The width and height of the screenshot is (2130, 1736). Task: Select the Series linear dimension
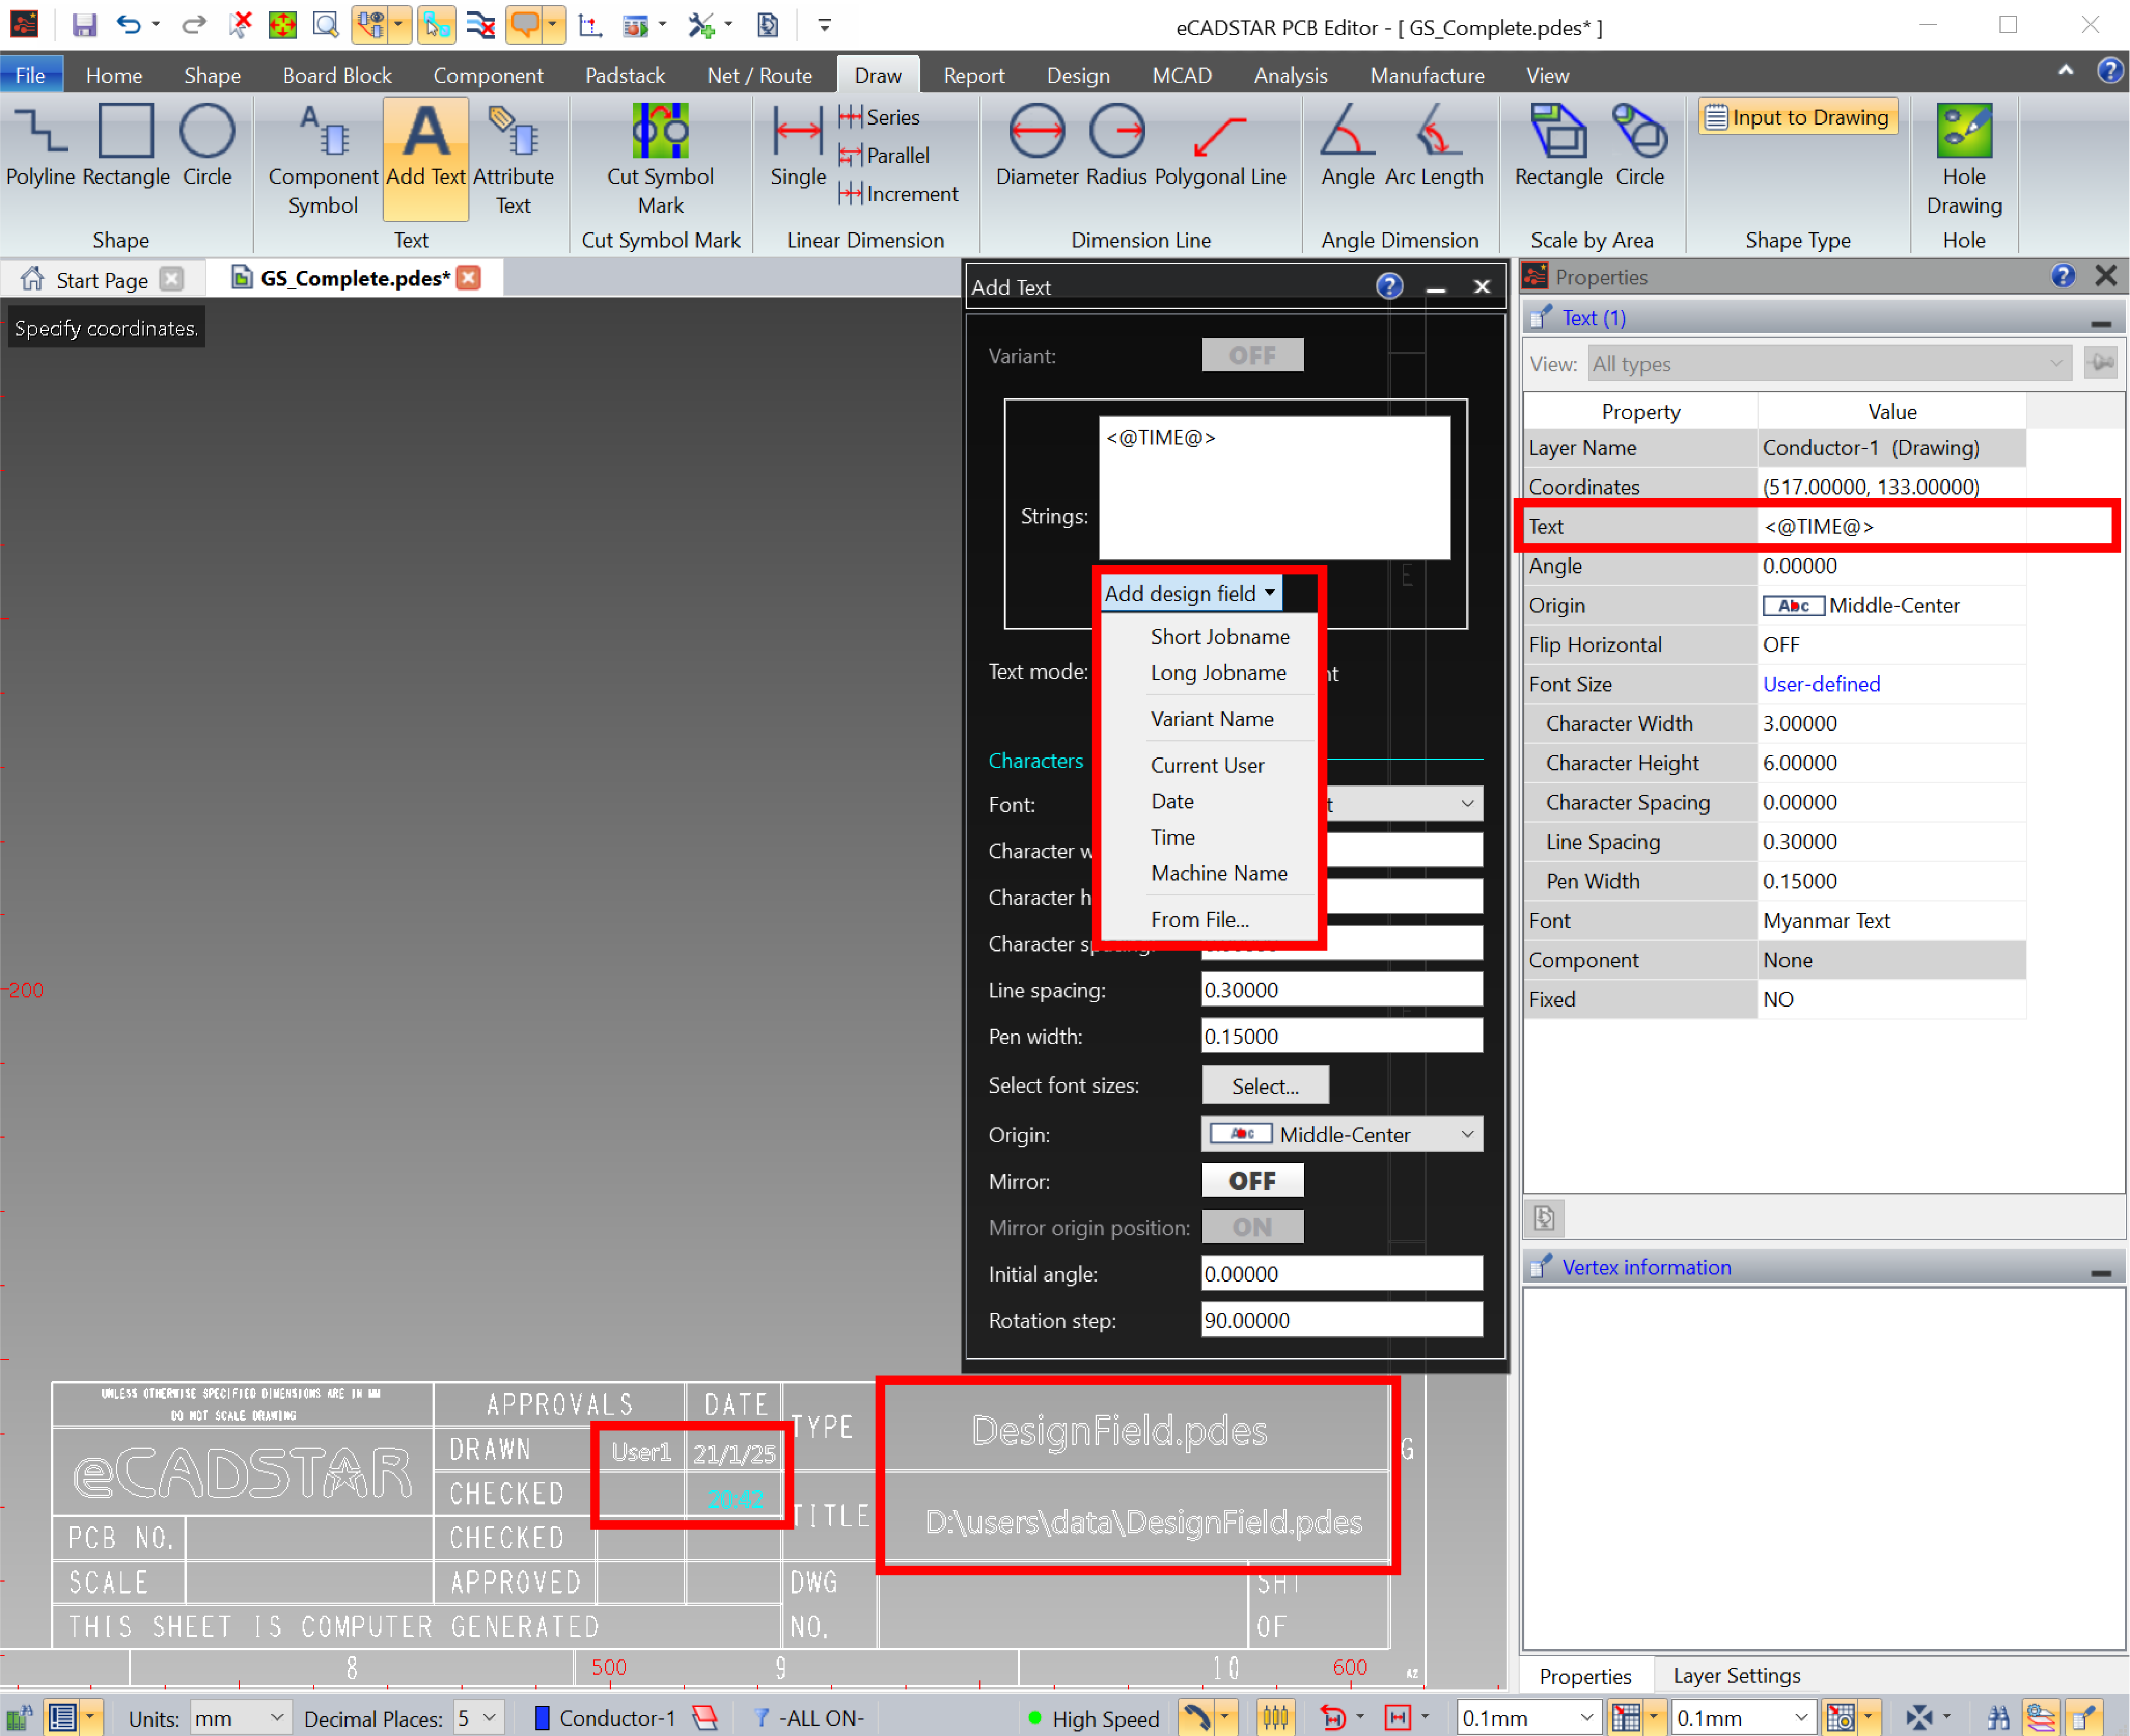pos(880,118)
